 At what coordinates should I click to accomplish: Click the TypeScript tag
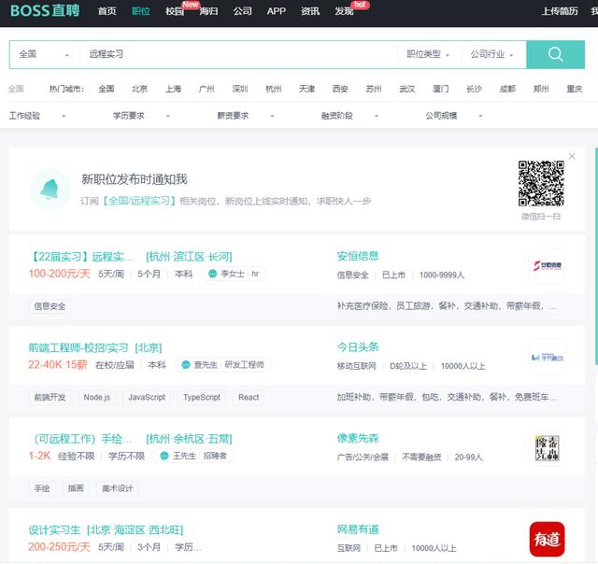click(202, 397)
